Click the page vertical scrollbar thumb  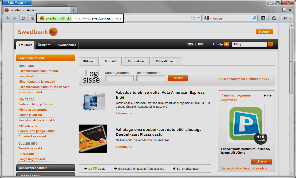coord(291,61)
